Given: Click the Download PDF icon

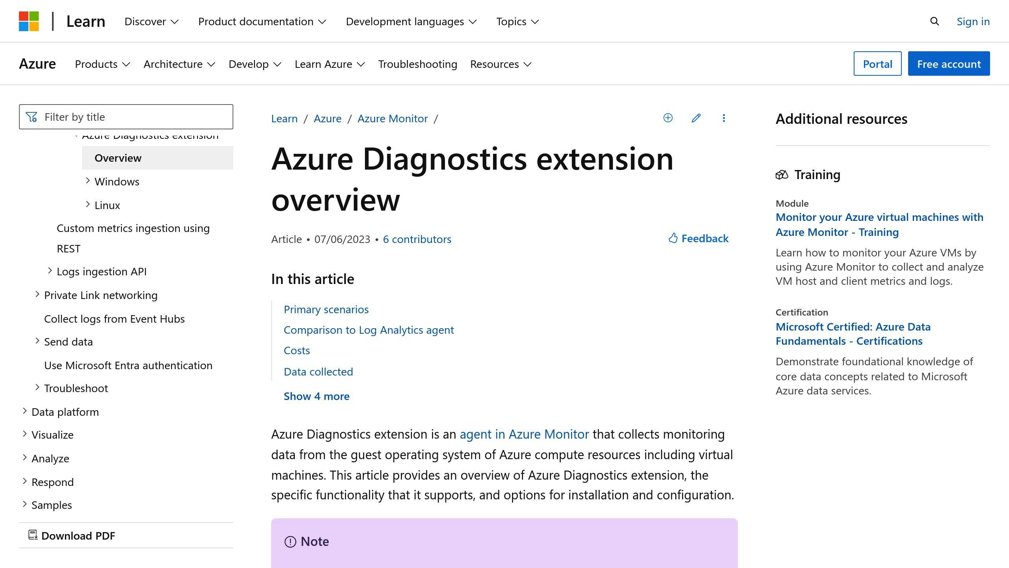Looking at the screenshot, I should pyautogui.click(x=33, y=535).
